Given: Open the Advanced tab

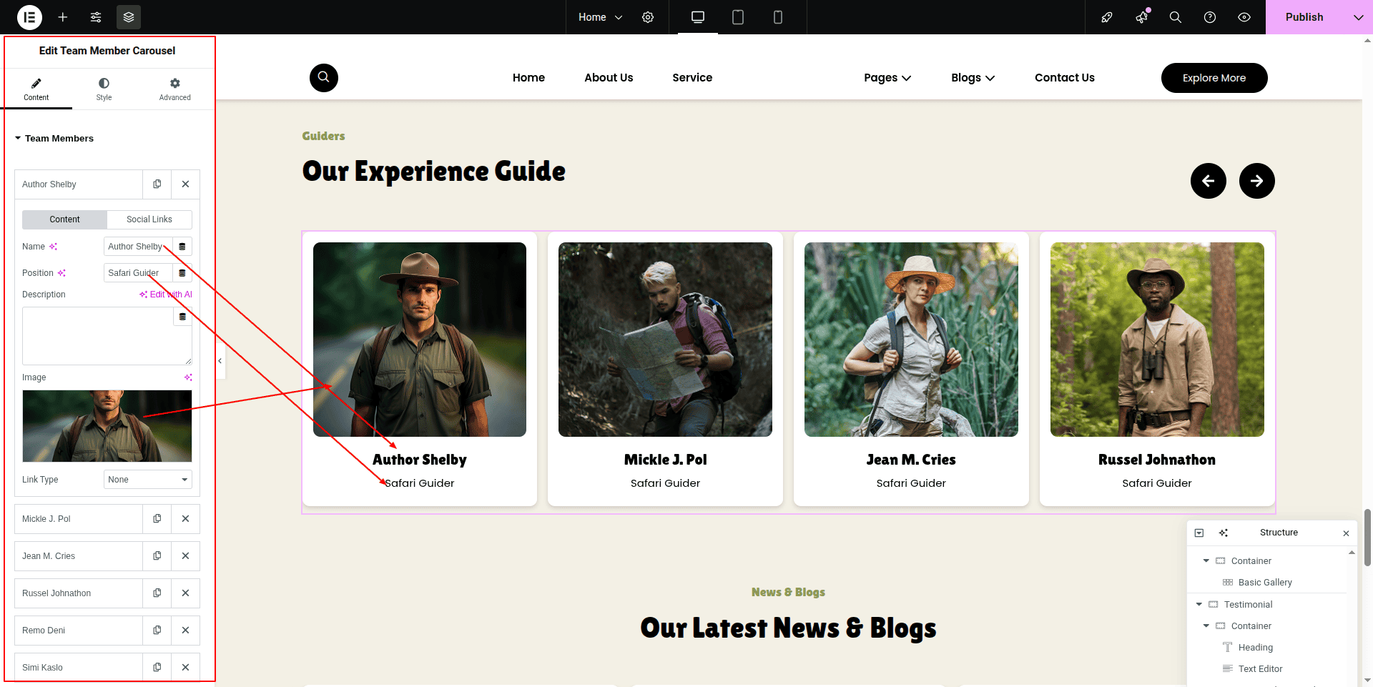Looking at the screenshot, I should (x=174, y=89).
